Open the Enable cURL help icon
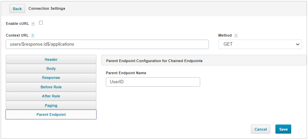 coord(33,24)
